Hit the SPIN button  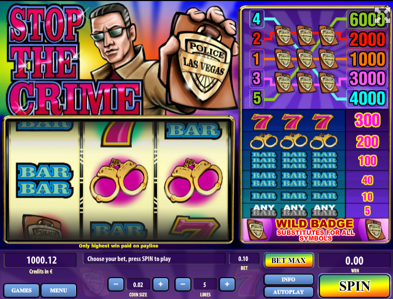click(x=354, y=285)
